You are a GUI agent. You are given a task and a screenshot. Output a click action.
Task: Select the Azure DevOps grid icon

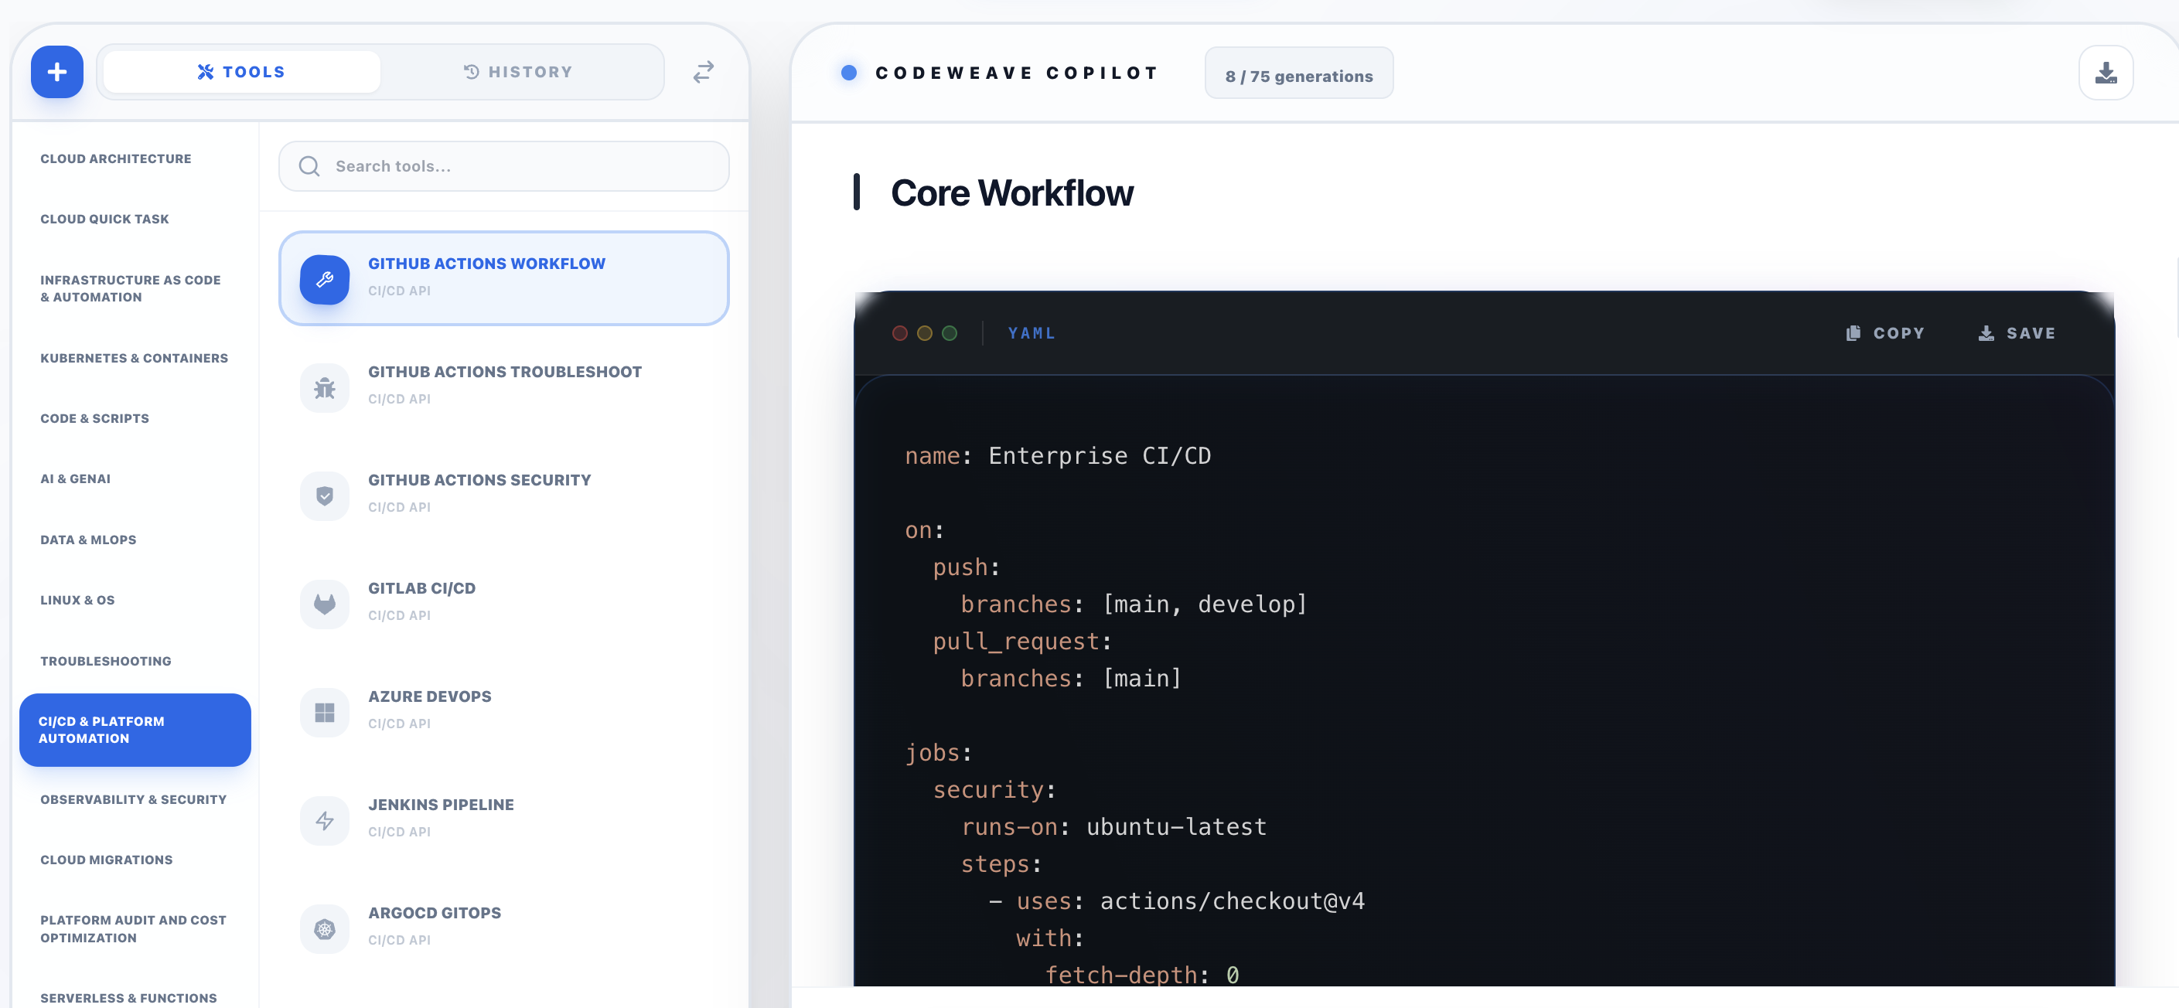point(324,712)
